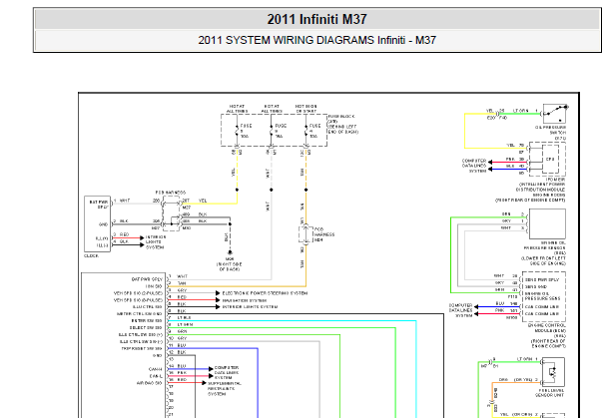Select the 'CLOCK' component label

[x=92, y=256]
